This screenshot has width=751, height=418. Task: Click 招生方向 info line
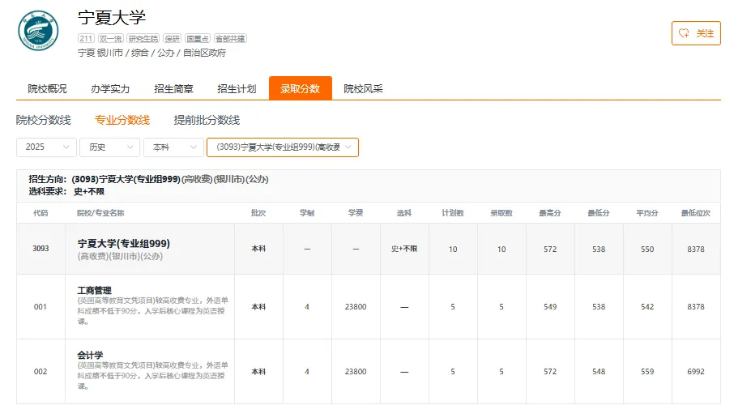tap(148, 179)
